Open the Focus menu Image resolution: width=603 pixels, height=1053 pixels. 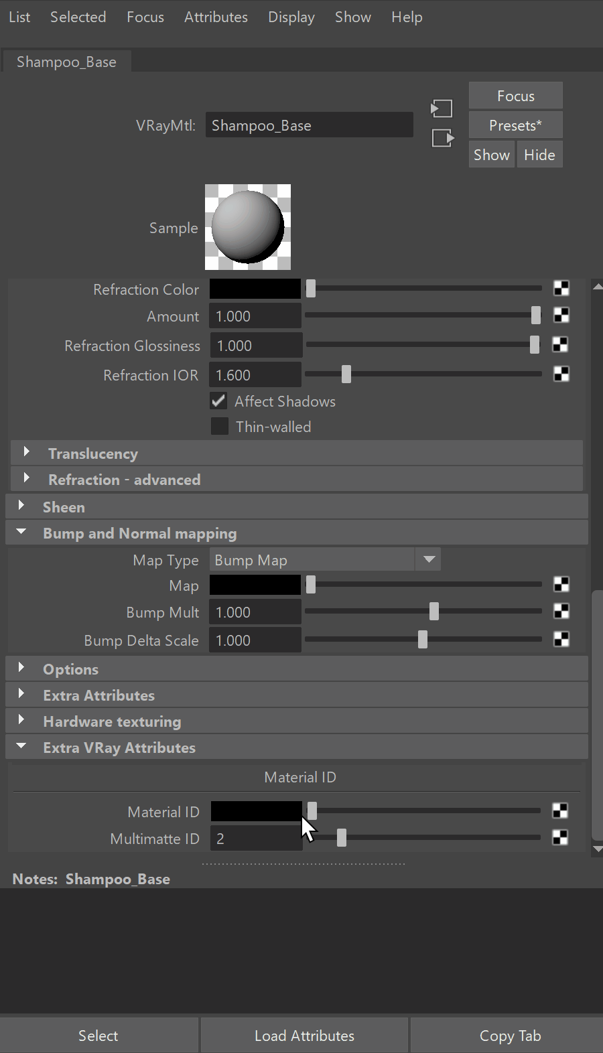[145, 17]
